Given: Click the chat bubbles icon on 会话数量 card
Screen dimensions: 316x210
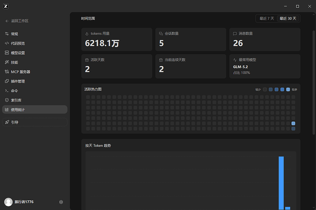Looking at the screenshot, I should click(x=161, y=33).
